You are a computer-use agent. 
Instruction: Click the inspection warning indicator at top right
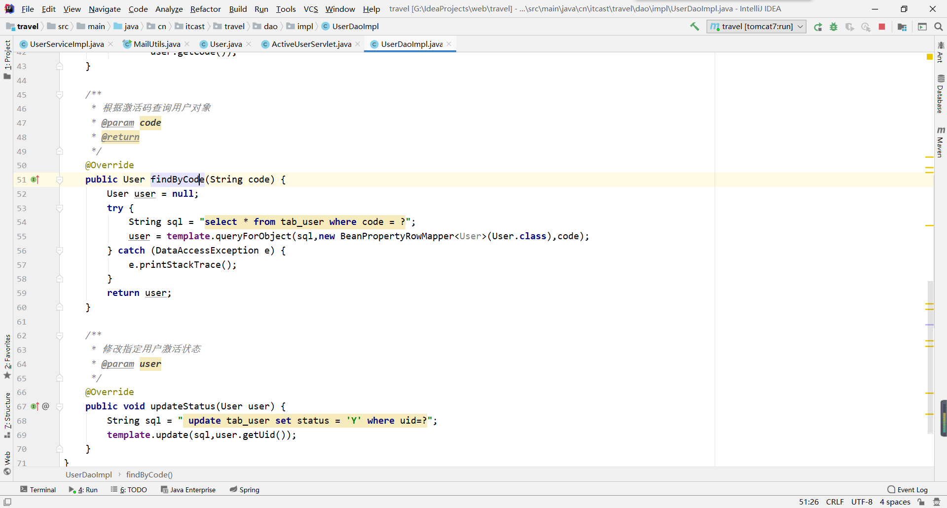click(930, 57)
